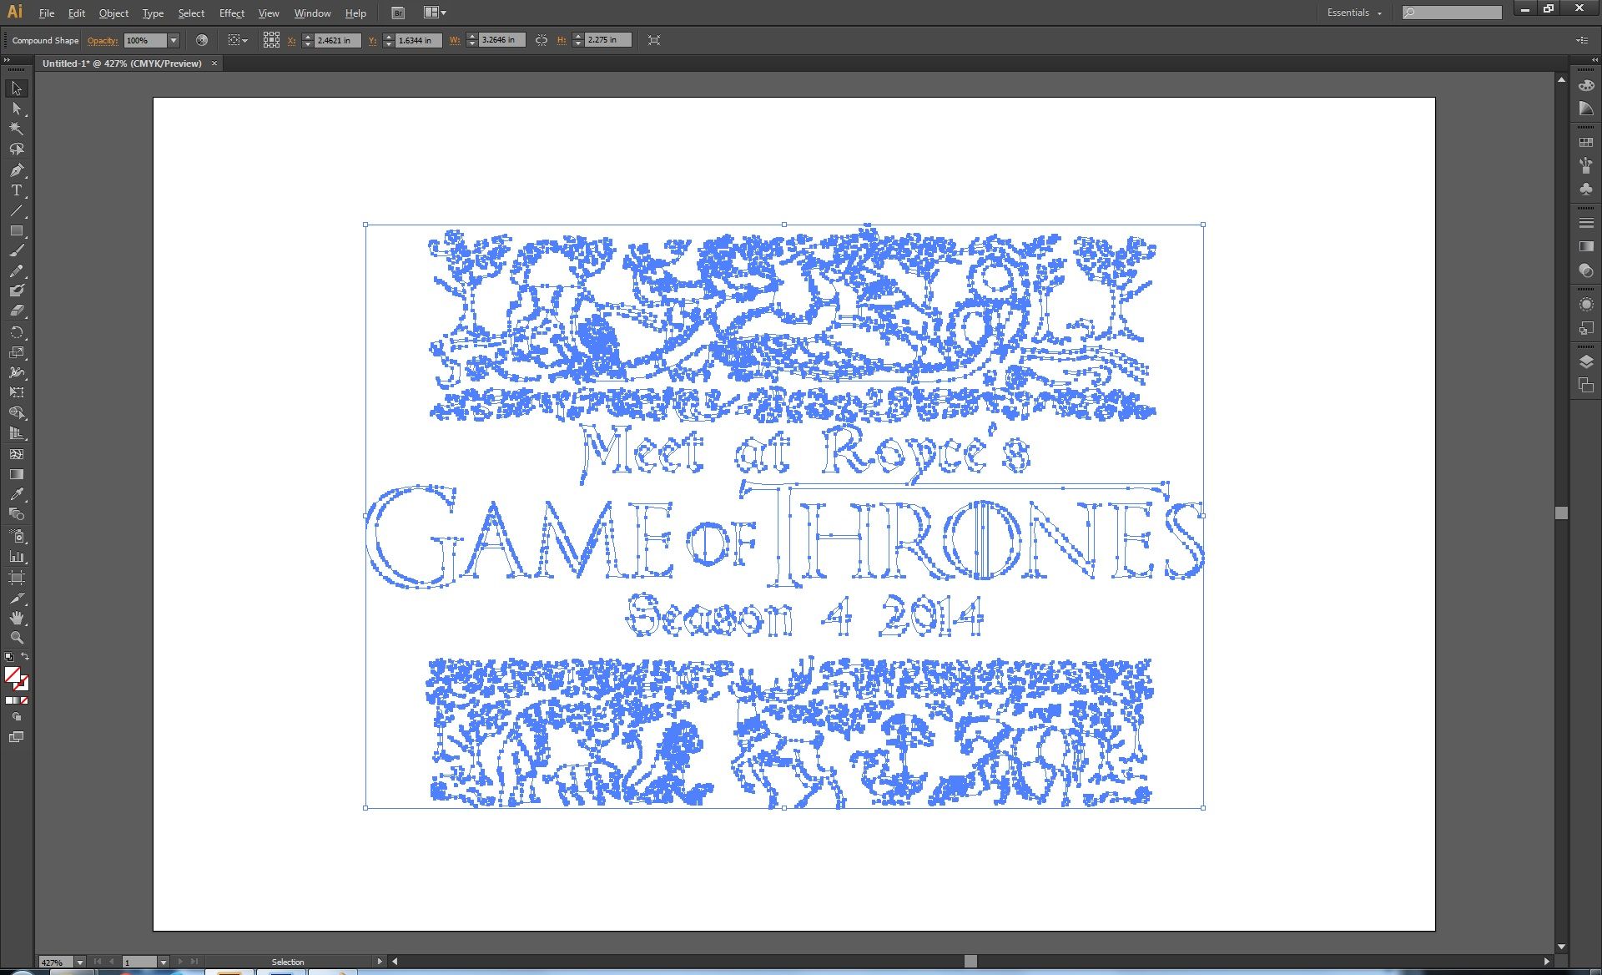This screenshot has height=975, width=1602.
Task: Switch the drawing mode
Action: click(17, 717)
